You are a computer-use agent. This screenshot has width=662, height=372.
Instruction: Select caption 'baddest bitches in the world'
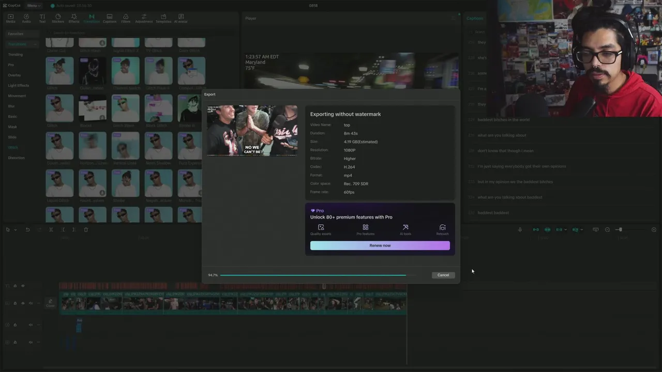coord(503,120)
